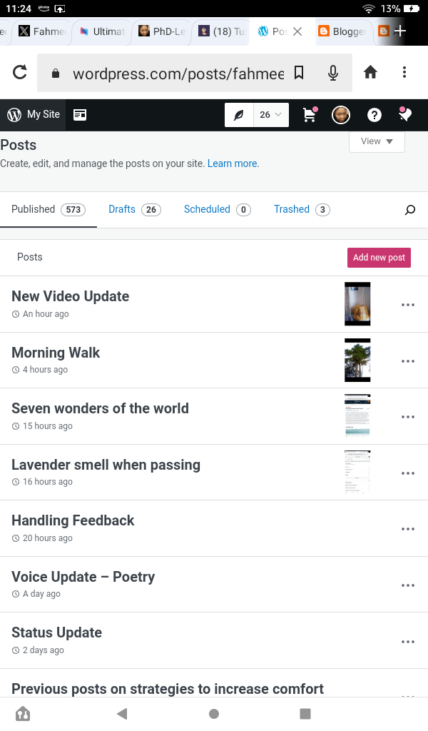Open the user profile avatar
428x731 pixels.
[x=341, y=115]
